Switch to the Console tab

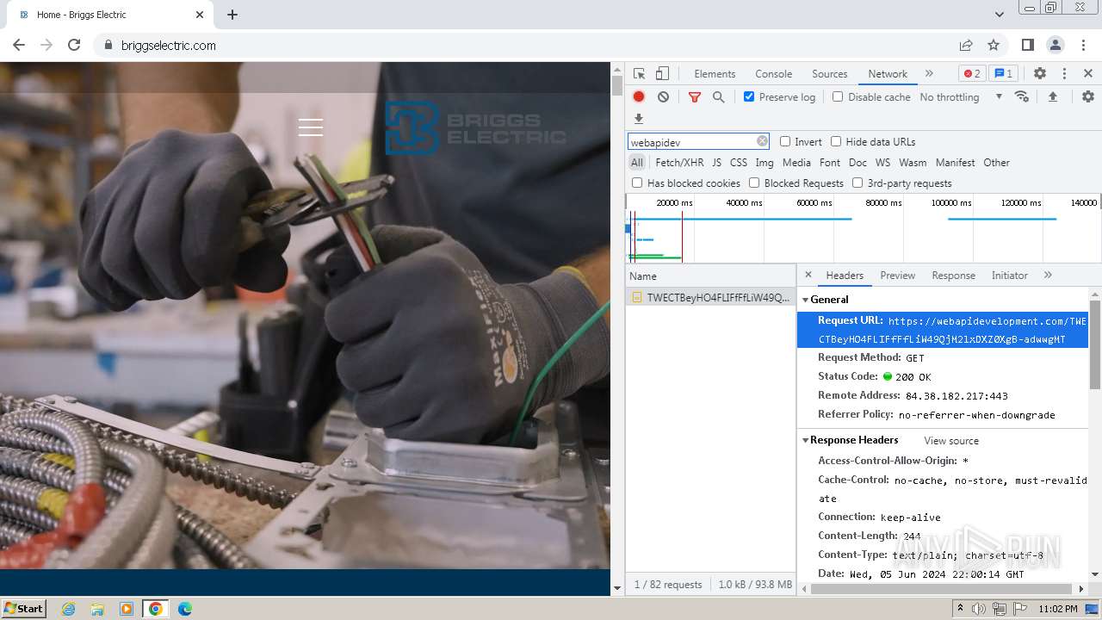click(x=773, y=74)
